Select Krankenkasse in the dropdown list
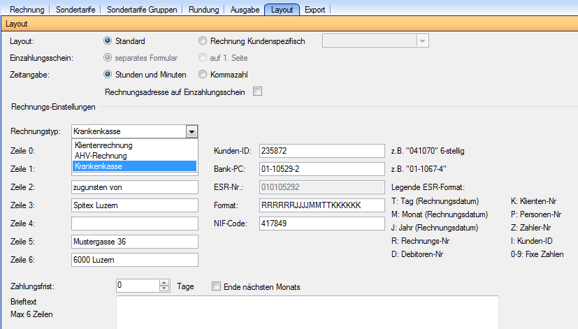Viewport: 578px width, 329px height. point(98,166)
